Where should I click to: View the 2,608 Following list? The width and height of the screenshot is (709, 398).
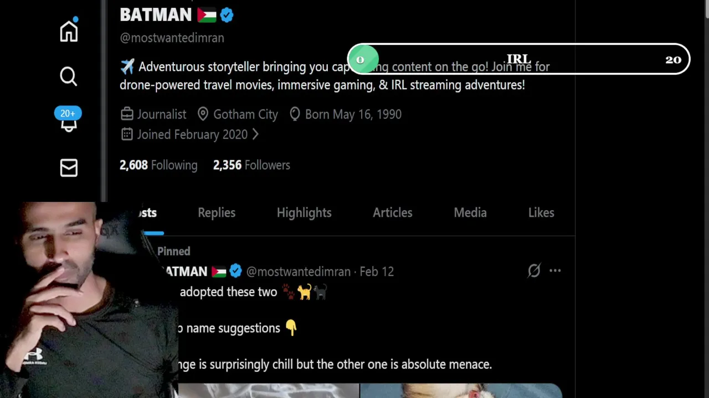pyautogui.click(x=158, y=165)
